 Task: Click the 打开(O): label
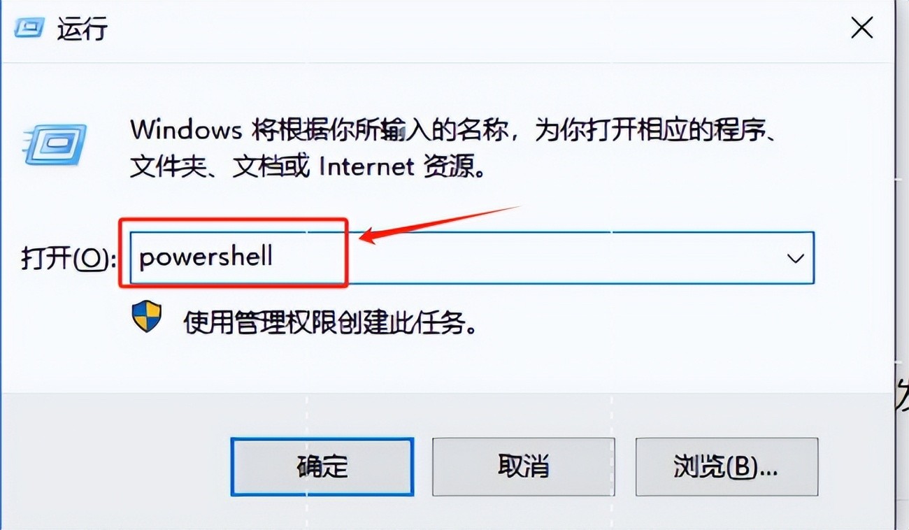tap(68, 259)
